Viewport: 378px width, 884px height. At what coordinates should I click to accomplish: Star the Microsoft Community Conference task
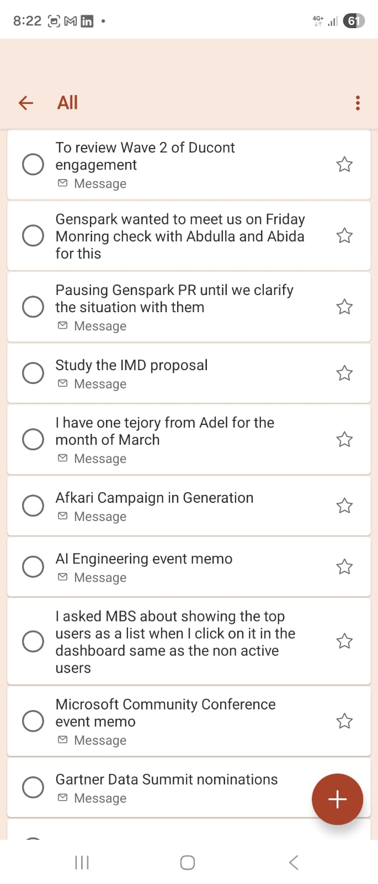[344, 721]
